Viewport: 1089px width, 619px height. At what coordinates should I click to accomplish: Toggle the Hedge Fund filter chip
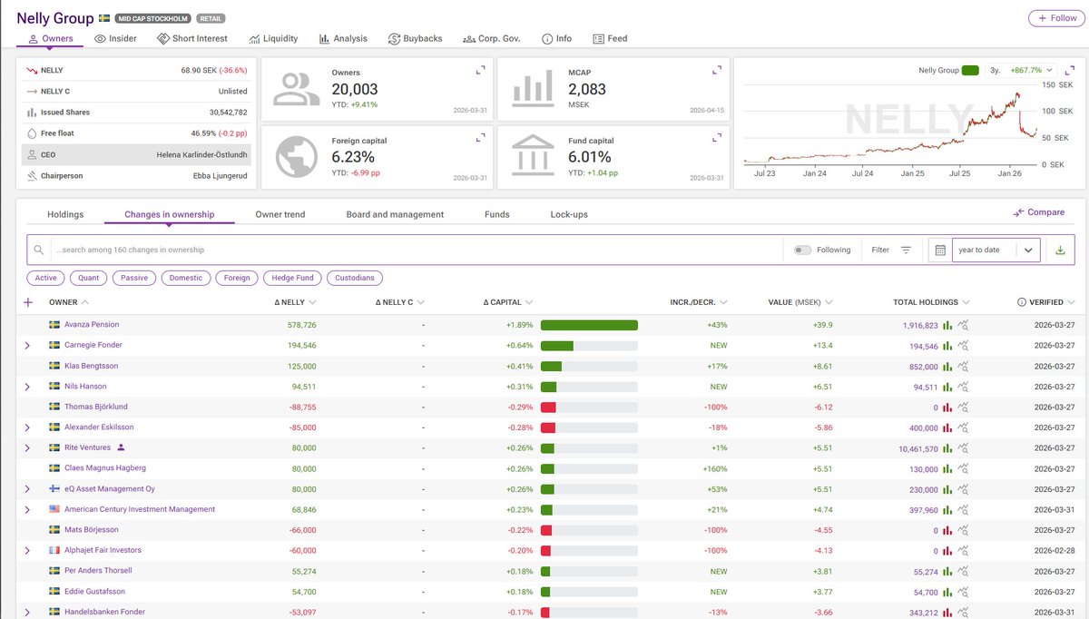(293, 278)
